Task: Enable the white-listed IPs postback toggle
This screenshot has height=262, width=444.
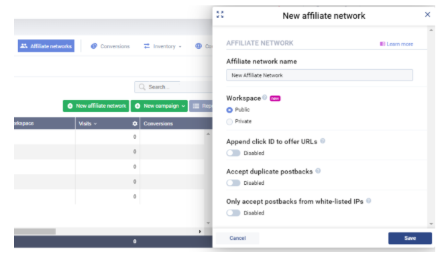Action: click(x=233, y=213)
